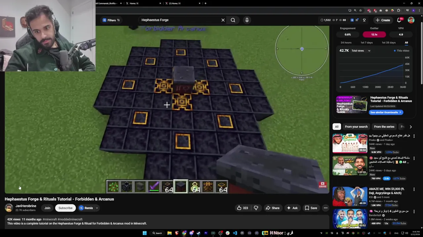This screenshot has width=423, height=237.
Task: Click the Join button
Action: click(47, 208)
